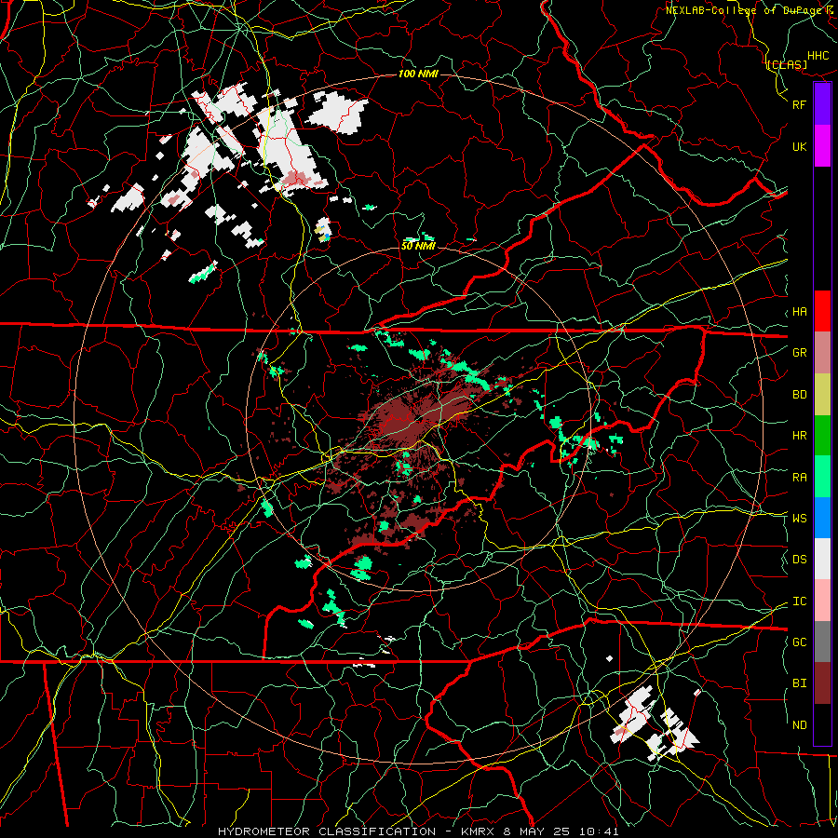Viewport: 838px width, 838px height.
Task: Click the RF legend label
Action: 799,104
